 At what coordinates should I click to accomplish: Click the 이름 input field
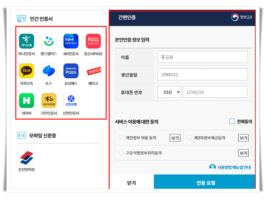coord(202,57)
